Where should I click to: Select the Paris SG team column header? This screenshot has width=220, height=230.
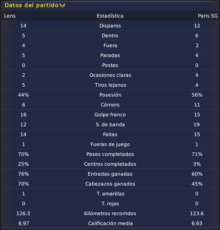[208, 16]
